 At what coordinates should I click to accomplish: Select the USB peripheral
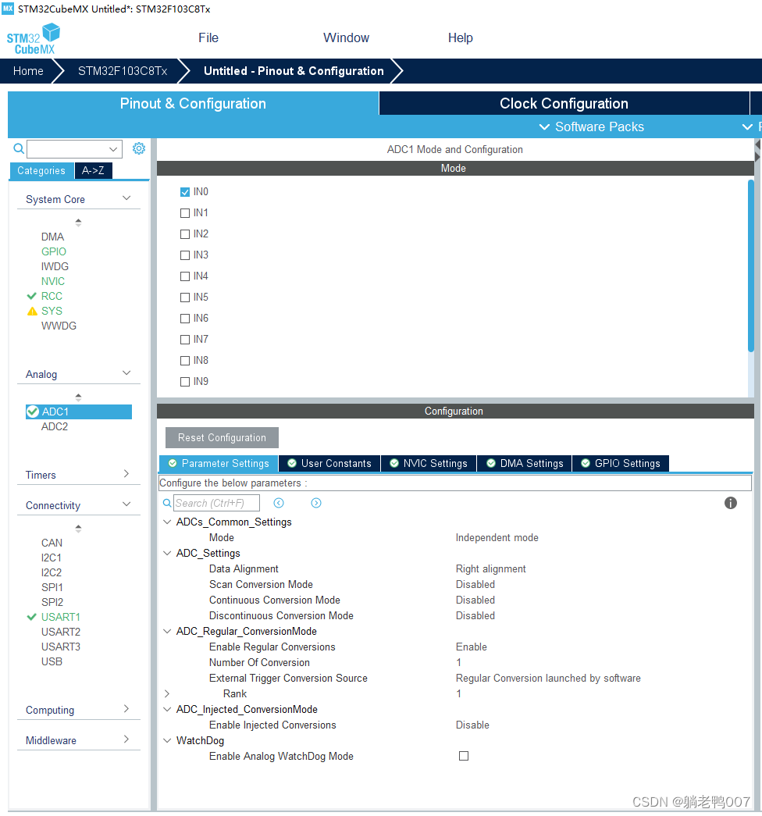point(52,661)
